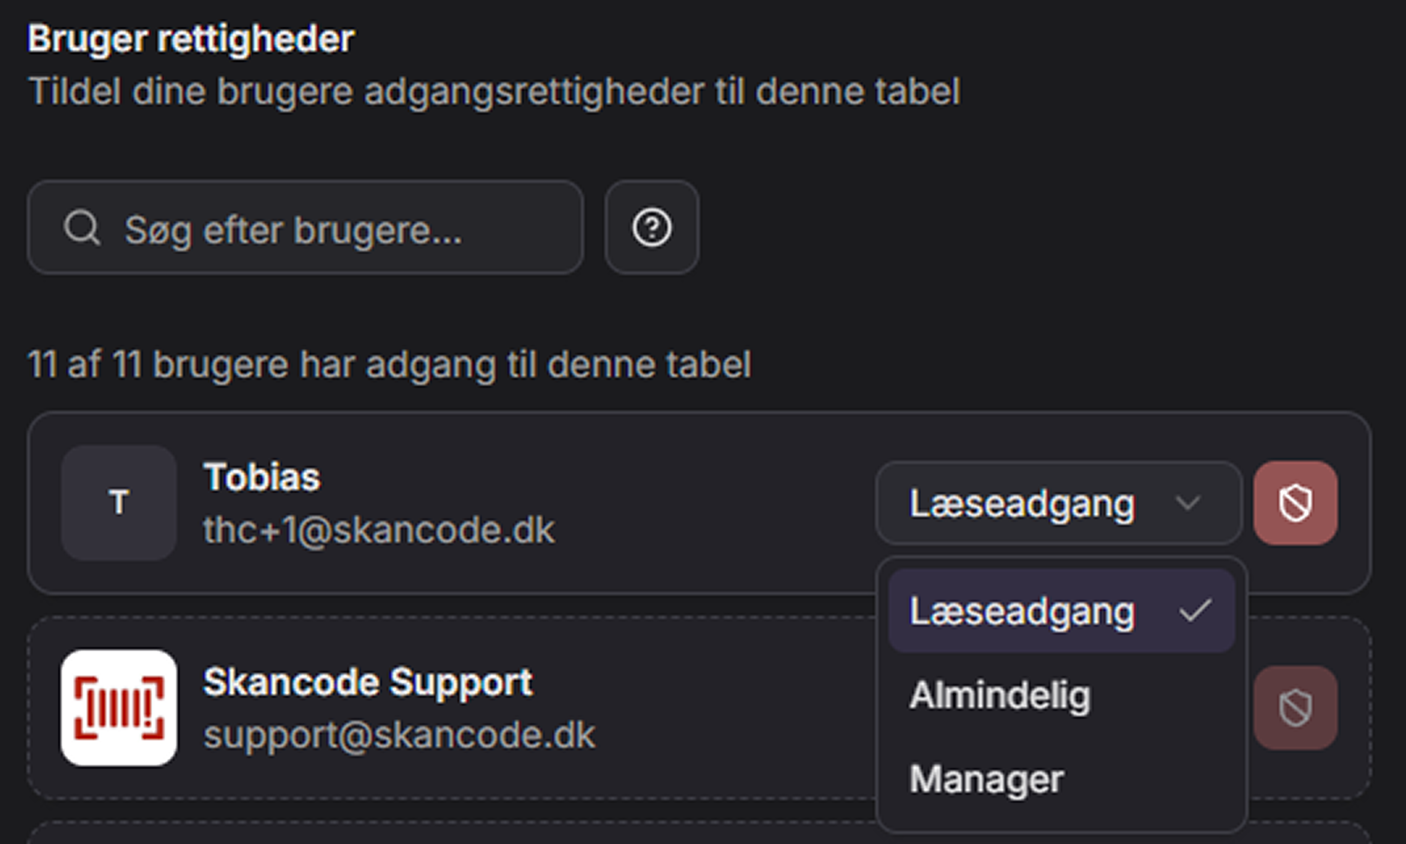Click the "T" avatar for Tobias
This screenshot has width=1406, height=844.
[x=119, y=503]
